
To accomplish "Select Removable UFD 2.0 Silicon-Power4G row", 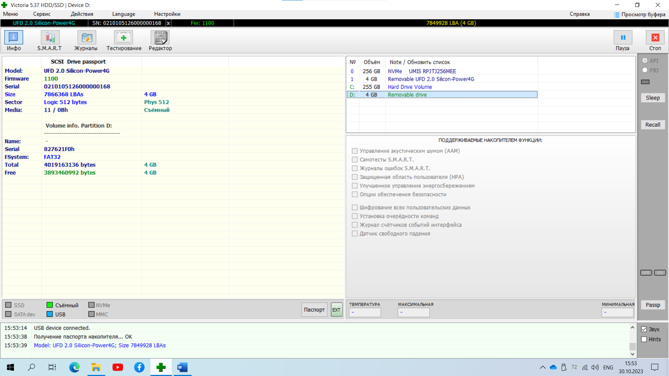I will tap(442, 79).
